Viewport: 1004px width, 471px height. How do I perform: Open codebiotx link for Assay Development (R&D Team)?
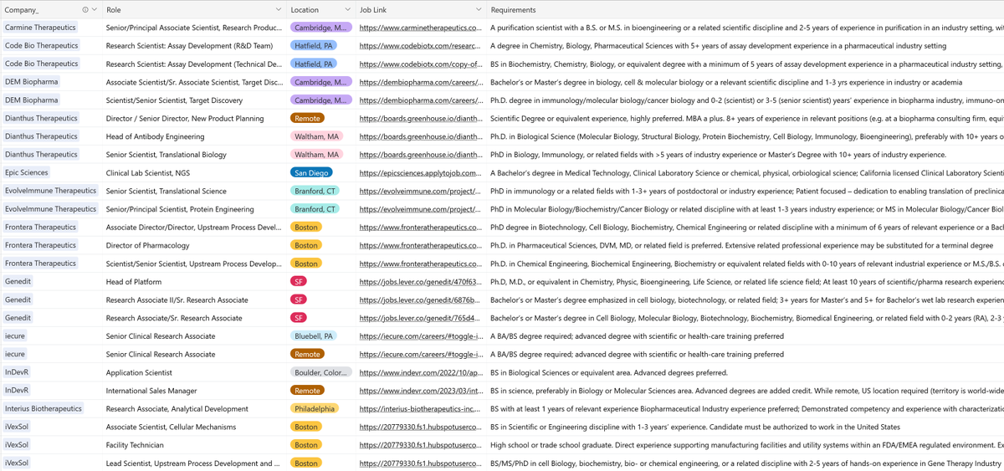pos(421,46)
